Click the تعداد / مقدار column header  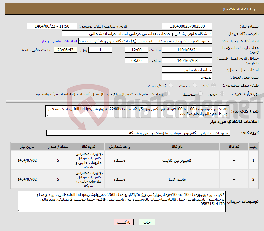pos(58,147)
